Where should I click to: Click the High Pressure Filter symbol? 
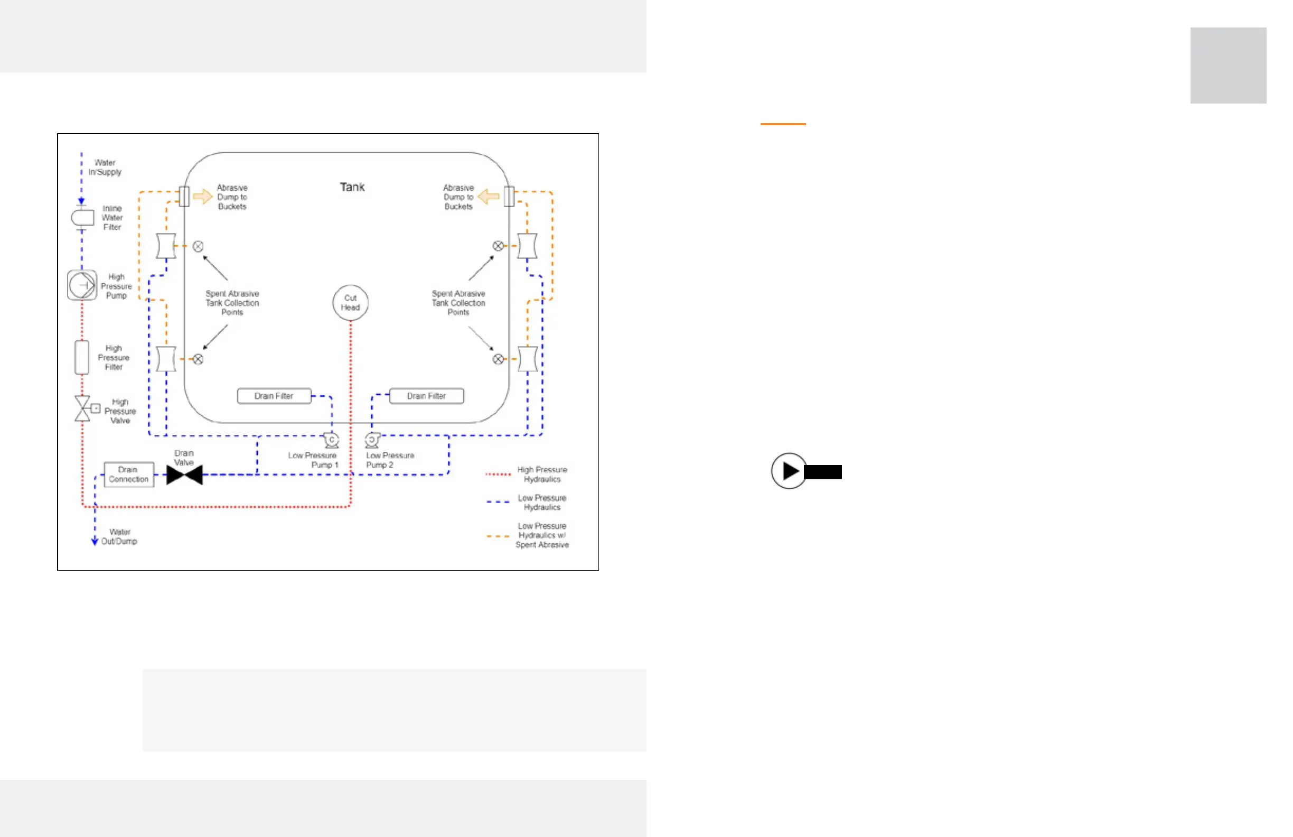pyautogui.click(x=82, y=357)
